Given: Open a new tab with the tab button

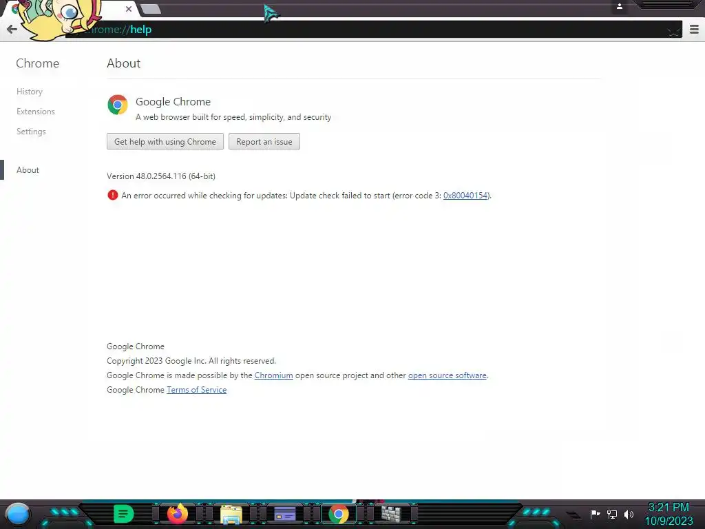Looking at the screenshot, I should (x=151, y=9).
